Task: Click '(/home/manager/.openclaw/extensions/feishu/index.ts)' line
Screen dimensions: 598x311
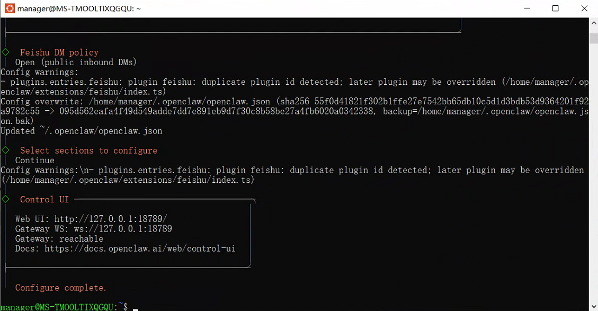Action: coord(128,180)
